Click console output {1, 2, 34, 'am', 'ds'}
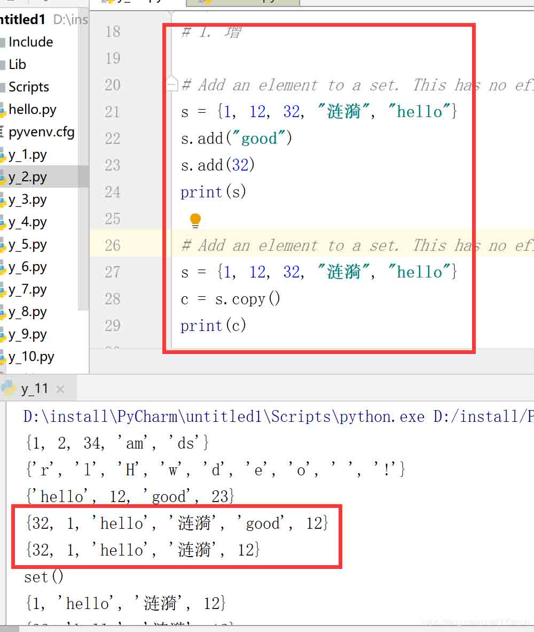 [117, 443]
